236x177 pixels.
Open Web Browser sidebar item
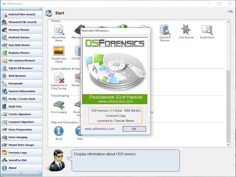point(21,76)
